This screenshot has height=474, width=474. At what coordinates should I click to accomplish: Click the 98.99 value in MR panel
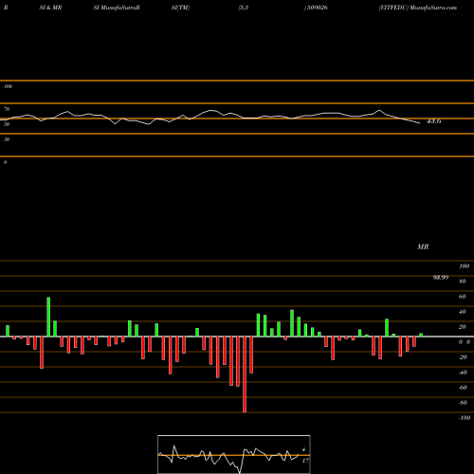pos(441,278)
